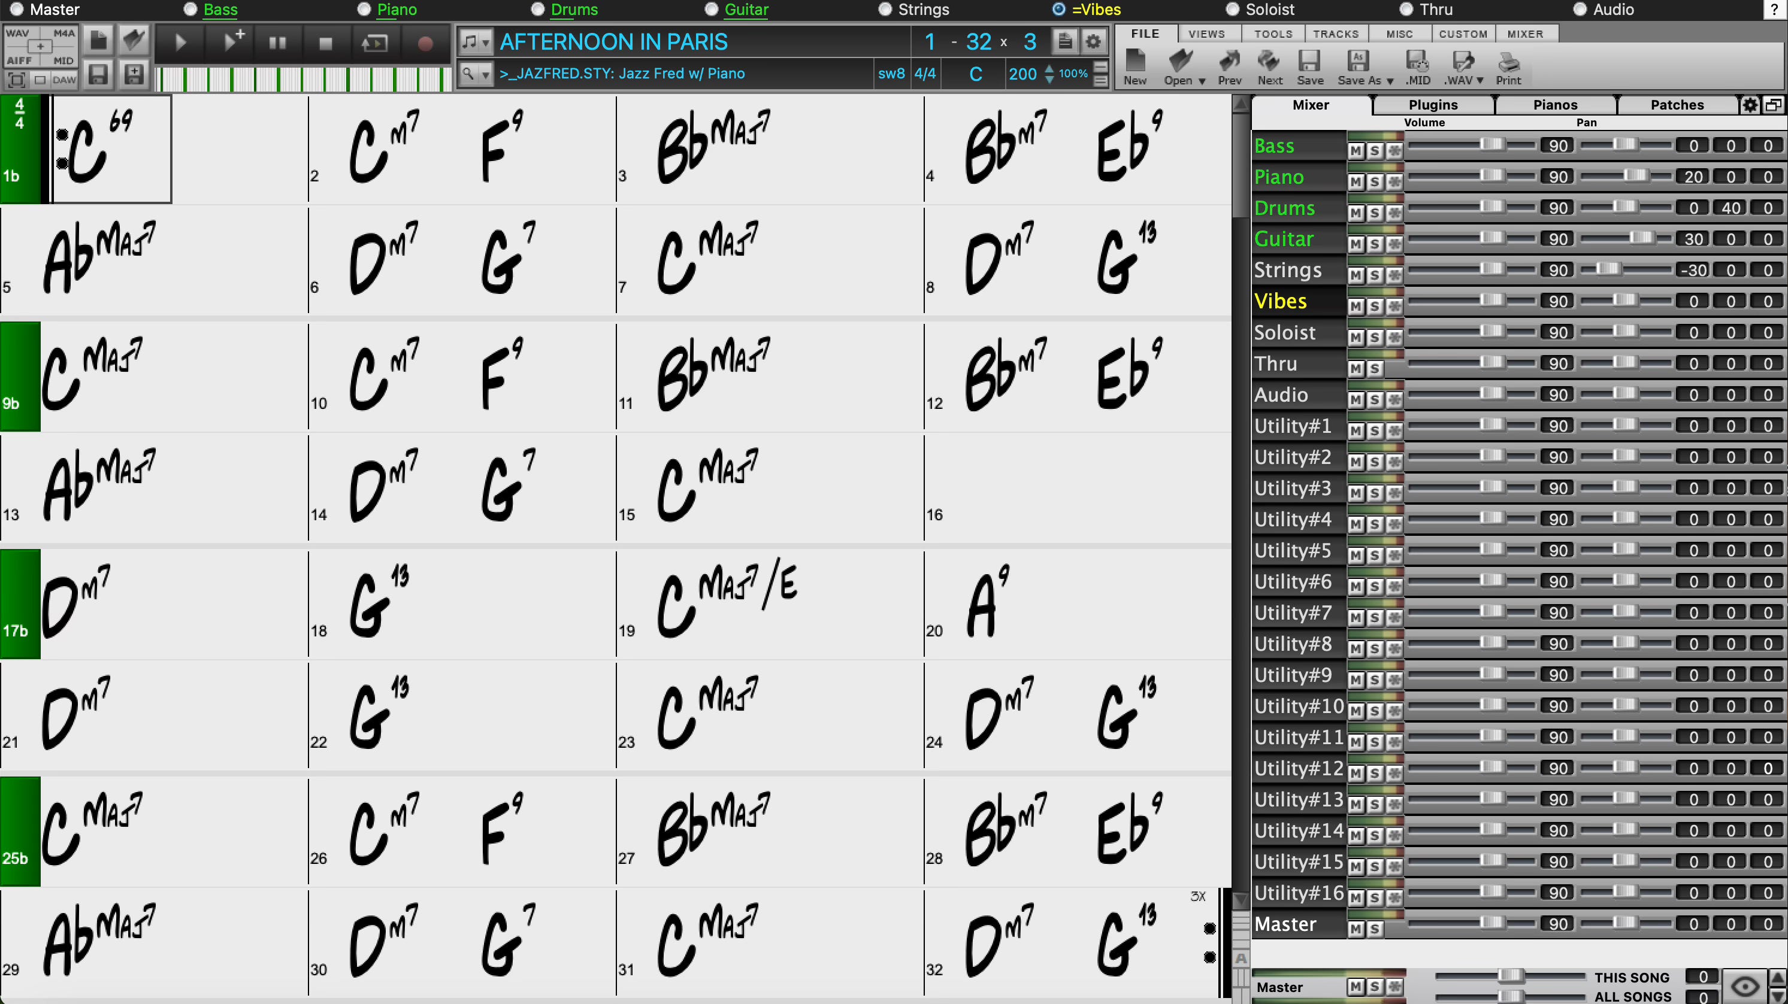Open the Patches tab in the mixer panel

coord(1677,105)
